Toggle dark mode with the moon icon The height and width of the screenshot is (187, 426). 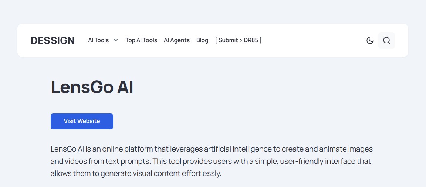tap(370, 40)
